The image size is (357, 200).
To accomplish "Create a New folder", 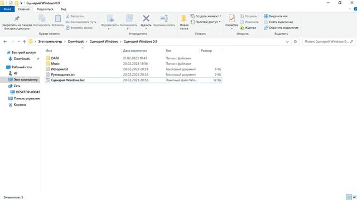I will (x=184, y=22).
